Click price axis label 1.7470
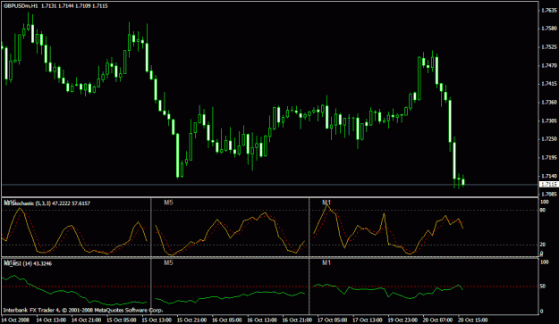This screenshot has height=324, width=559. click(549, 65)
